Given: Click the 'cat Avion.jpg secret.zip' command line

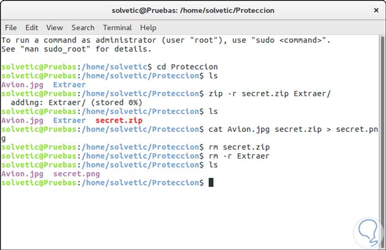Looking at the screenshot, I should (x=269, y=129).
